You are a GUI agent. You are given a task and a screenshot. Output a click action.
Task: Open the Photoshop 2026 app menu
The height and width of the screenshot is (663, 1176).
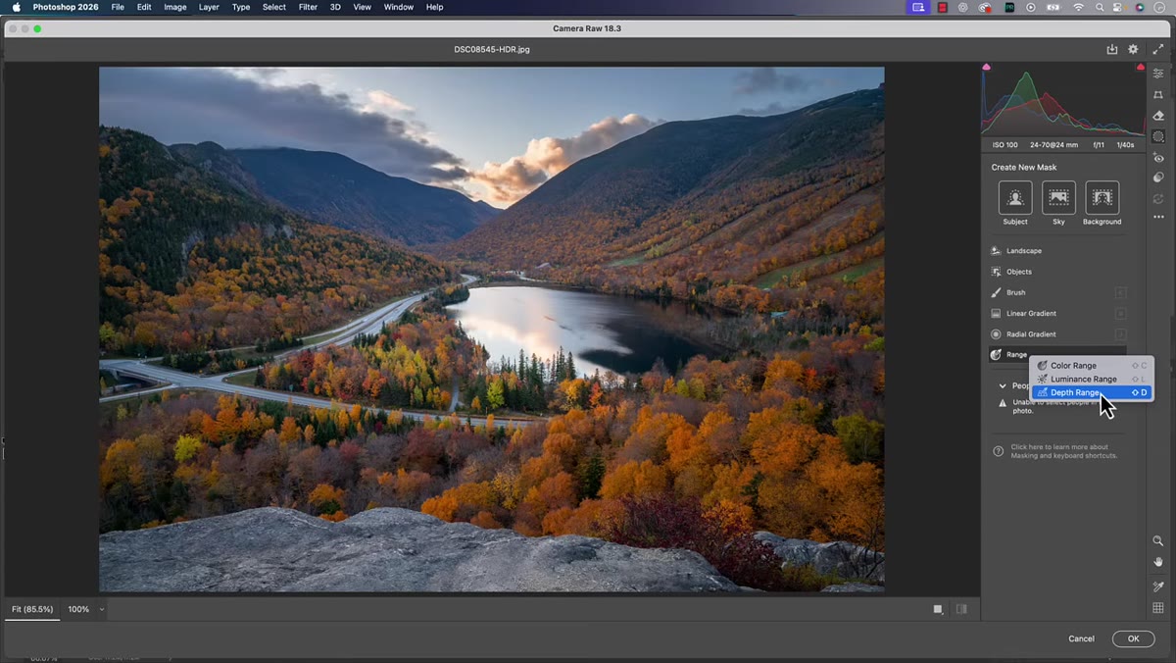click(x=67, y=7)
